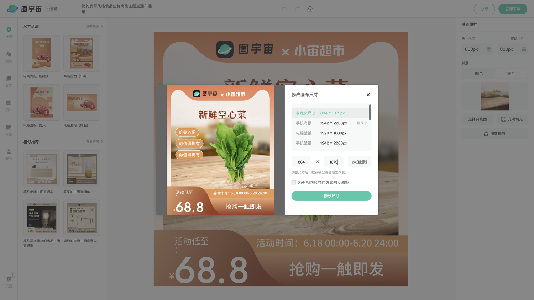Select 电商海报（横版）template thumbnail

[x=82, y=102]
